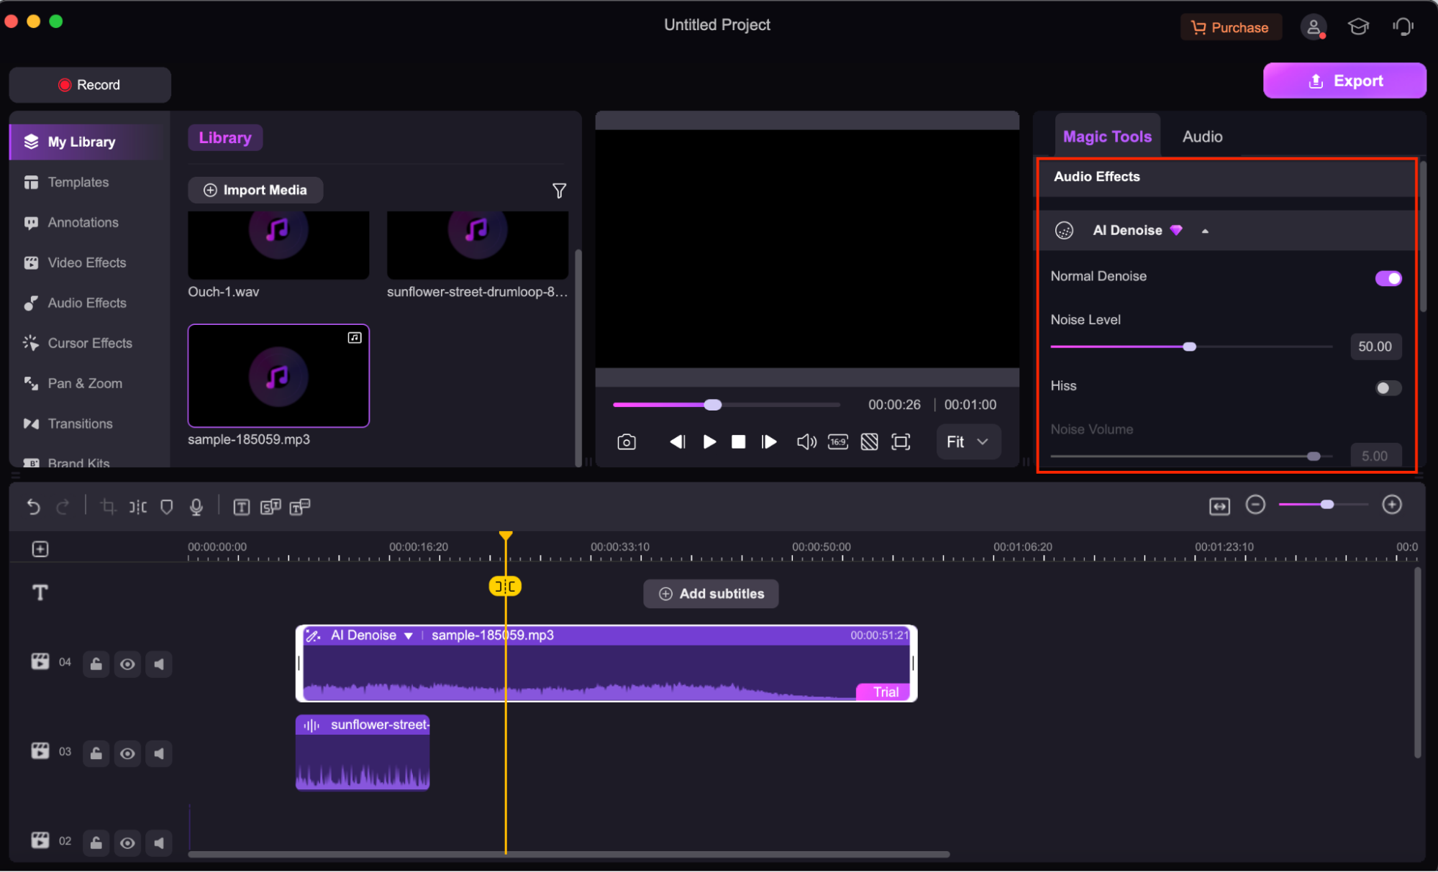Open the user account icon
The height and width of the screenshot is (872, 1438).
[x=1313, y=27]
